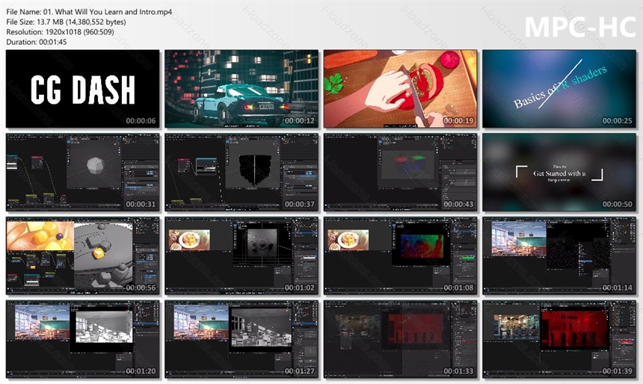643x384 pixels.
Task: Select the tomato cutting thumbnail at 00:00:19
Action: coord(400,88)
